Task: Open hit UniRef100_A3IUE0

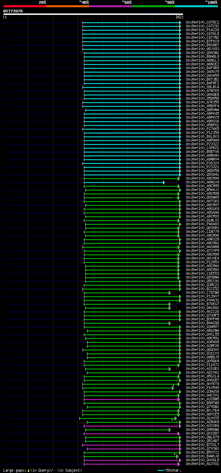Action: click(x=202, y=369)
